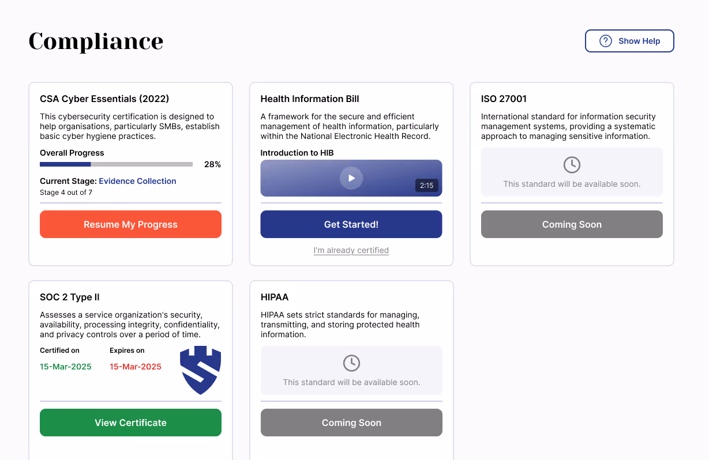Click the Show Help button
The height and width of the screenshot is (460, 709).
(629, 40)
